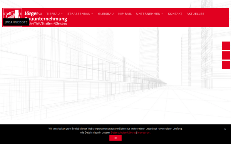
Task: Accept the cookie notice with OK
Action: point(115,138)
